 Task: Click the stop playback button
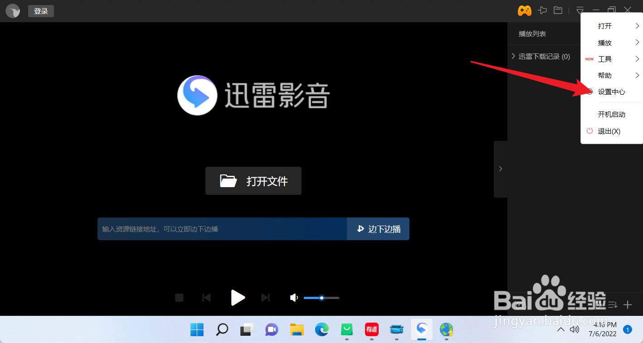(179, 298)
